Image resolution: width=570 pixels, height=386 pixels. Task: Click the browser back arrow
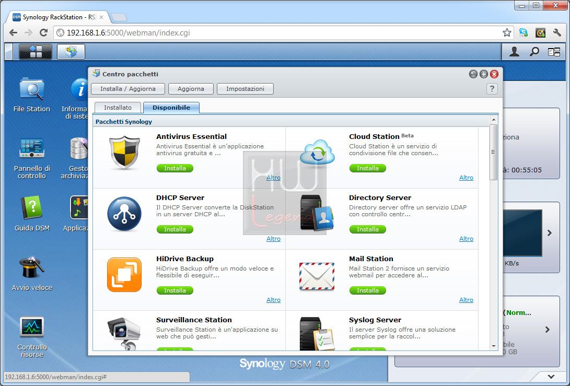(x=14, y=33)
